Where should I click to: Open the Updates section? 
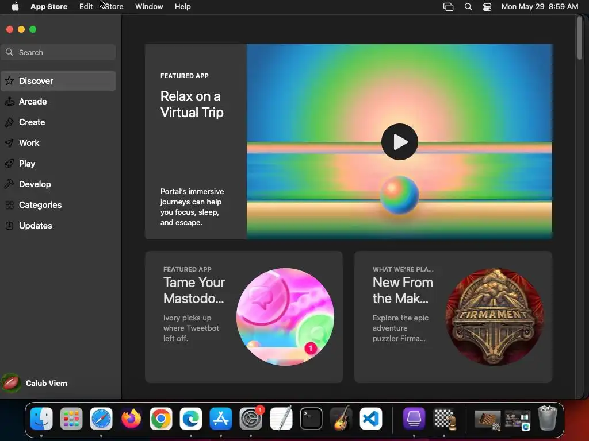(x=58, y=225)
